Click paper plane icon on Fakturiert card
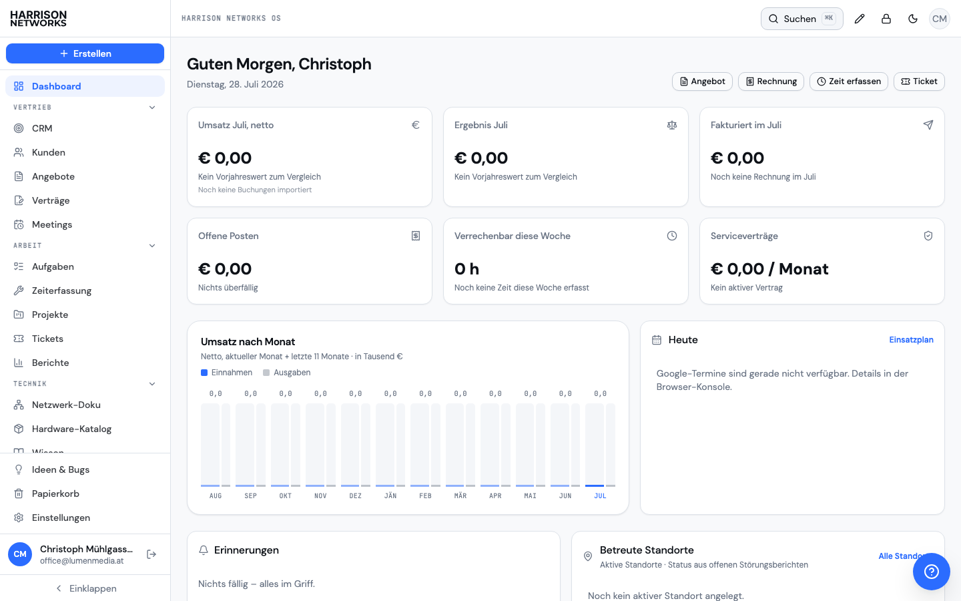The image size is (961, 601). [x=928, y=125]
